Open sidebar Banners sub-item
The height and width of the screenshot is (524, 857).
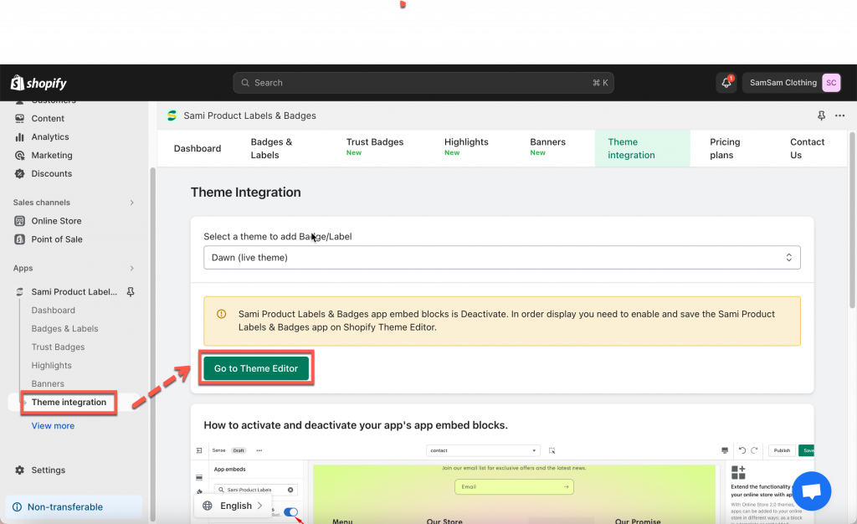click(x=48, y=384)
